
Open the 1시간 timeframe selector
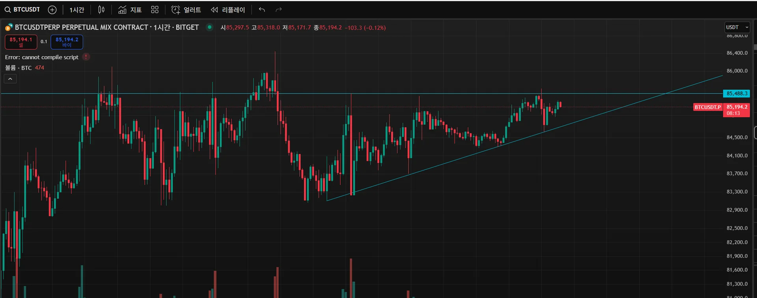77,10
